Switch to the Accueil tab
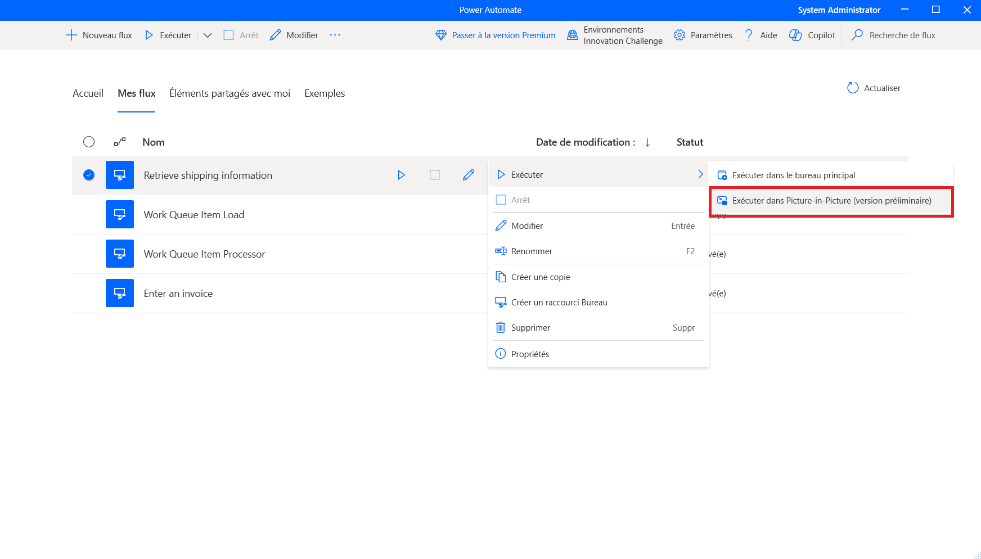Screen dimensions: 981x559 click(x=88, y=93)
